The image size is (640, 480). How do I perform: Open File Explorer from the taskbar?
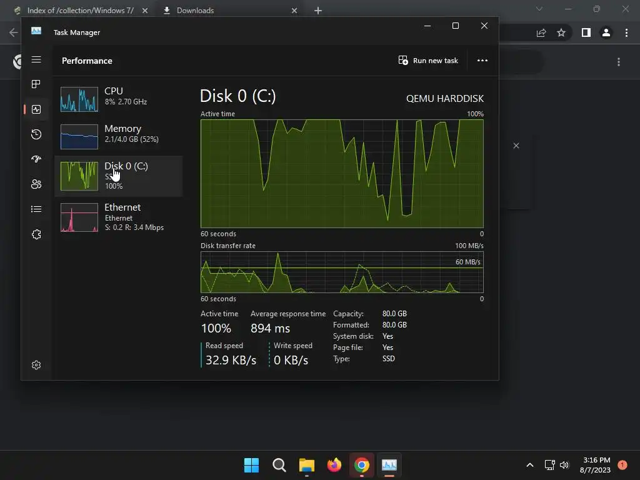(x=306, y=465)
